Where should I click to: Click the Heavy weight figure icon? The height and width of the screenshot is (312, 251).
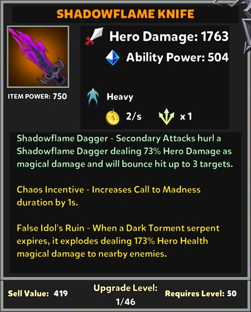coord(93,97)
